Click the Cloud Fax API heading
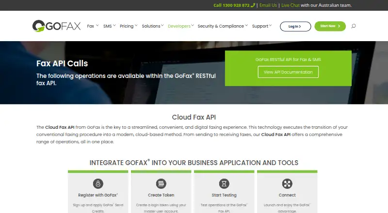This screenshot has height=213, width=388. (194, 117)
